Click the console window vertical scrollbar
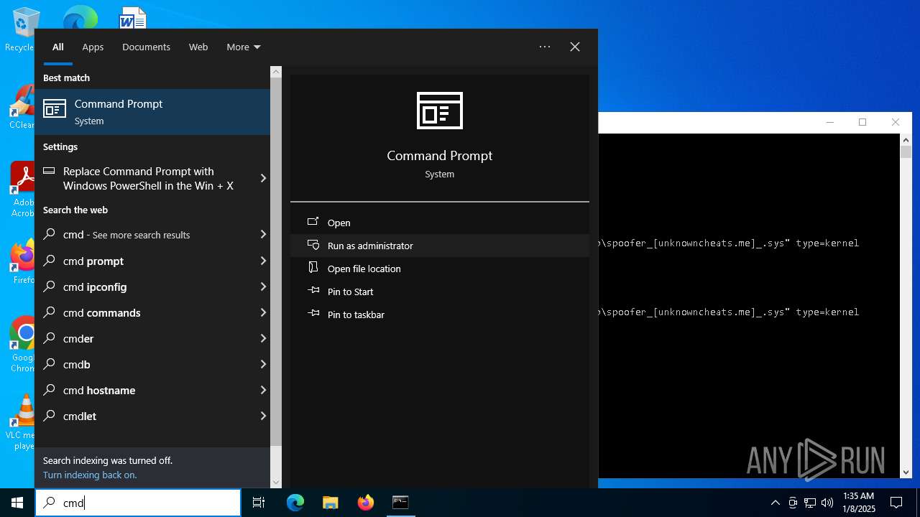The width and height of the screenshot is (920, 517). 906,306
